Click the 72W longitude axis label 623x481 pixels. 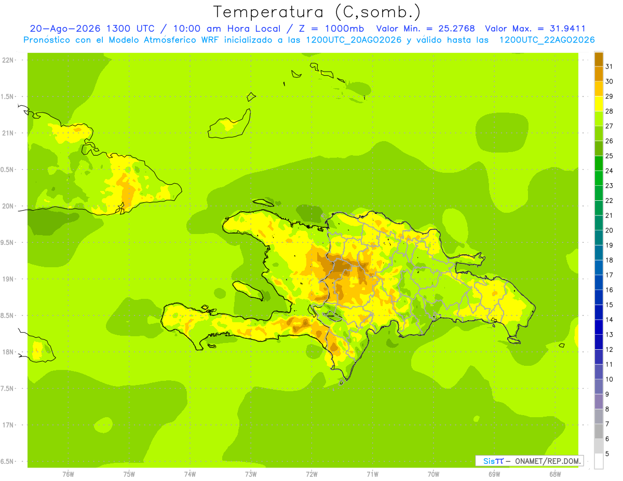coord(311,474)
